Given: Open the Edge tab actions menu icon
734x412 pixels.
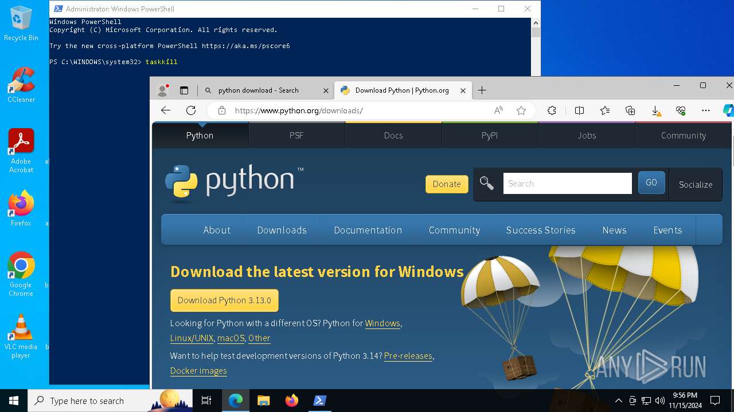Looking at the screenshot, I should [x=184, y=90].
